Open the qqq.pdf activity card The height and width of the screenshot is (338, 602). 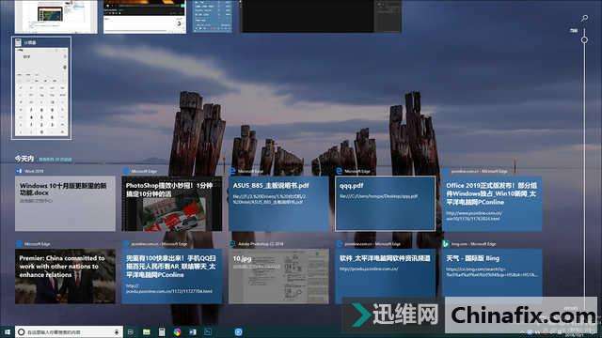pyautogui.click(x=386, y=204)
